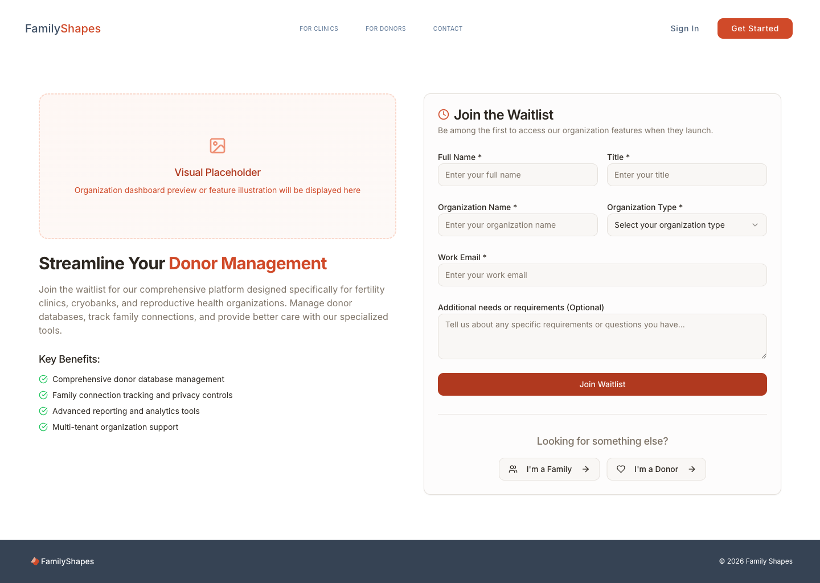
Task: Open the FOR DONORS navigation item
Action: tap(386, 28)
